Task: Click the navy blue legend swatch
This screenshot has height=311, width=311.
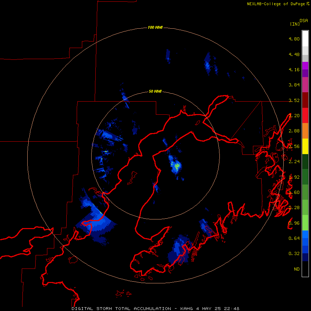Action: [x=305, y=257]
